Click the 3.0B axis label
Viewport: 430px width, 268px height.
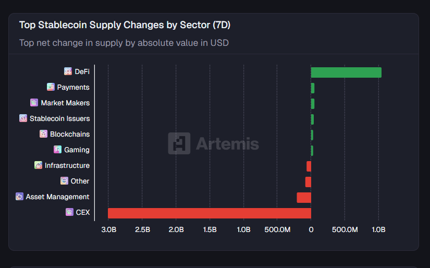point(108,229)
